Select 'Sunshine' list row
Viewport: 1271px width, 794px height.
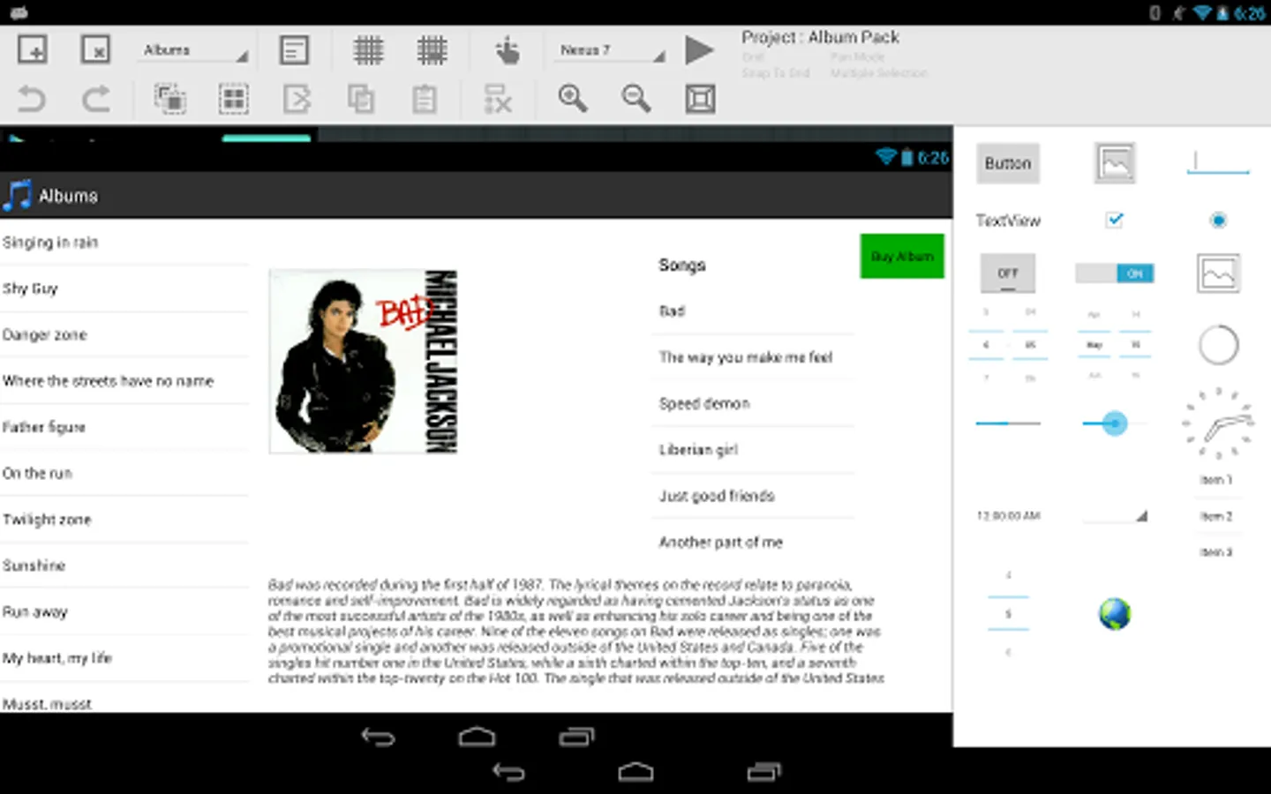tap(124, 566)
